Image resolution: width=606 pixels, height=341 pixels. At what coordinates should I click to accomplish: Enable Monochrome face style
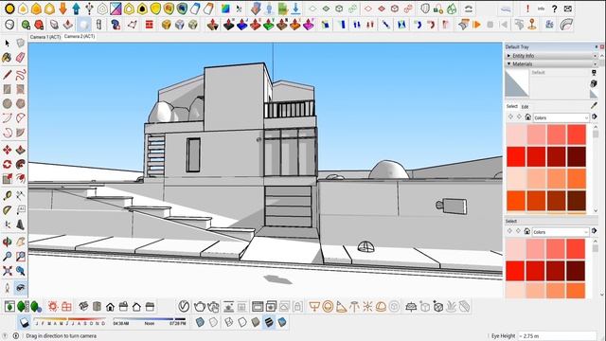click(x=282, y=322)
